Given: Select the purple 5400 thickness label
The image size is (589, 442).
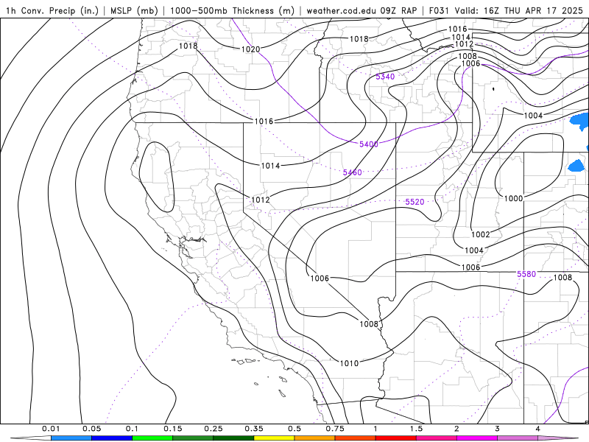Looking at the screenshot, I should pyautogui.click(x=369, y=144).
